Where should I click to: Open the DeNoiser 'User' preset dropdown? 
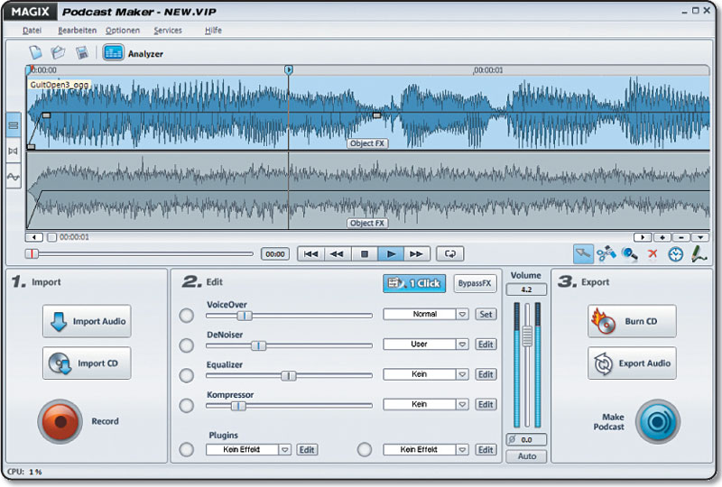461,345
